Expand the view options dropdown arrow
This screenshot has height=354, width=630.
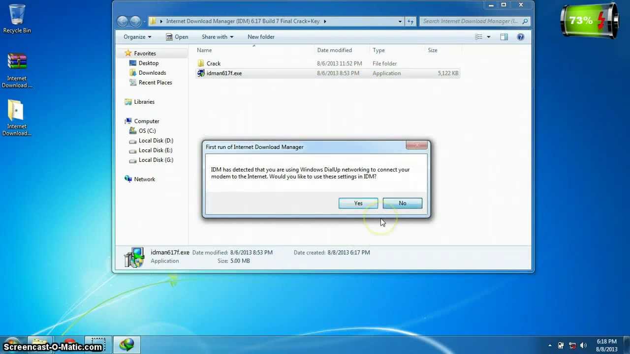pyautogui.click(x=489, y=37)
